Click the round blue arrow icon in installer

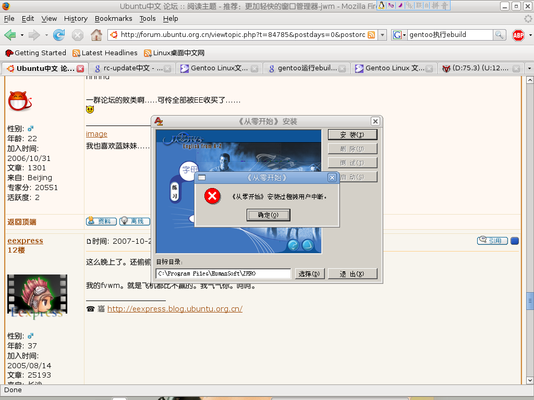tap(308, 245)
